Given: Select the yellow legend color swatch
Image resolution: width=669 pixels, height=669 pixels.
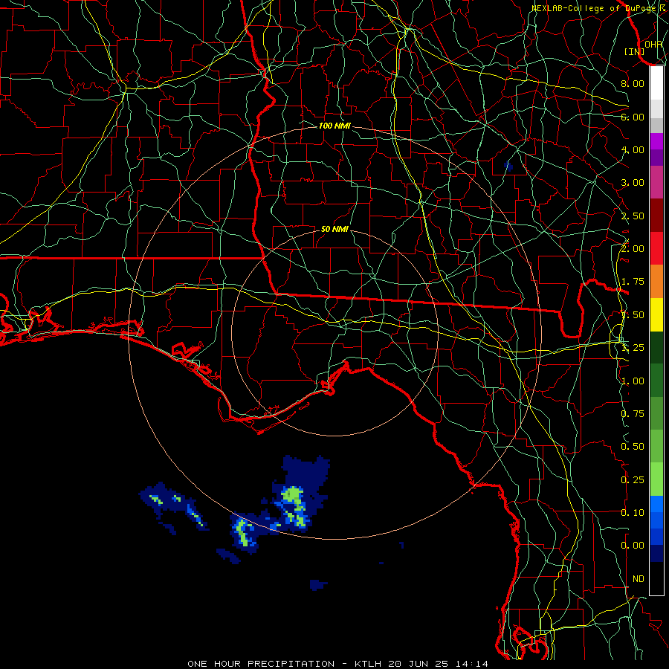Looking at the screenshot, I should tap(656, 314).
